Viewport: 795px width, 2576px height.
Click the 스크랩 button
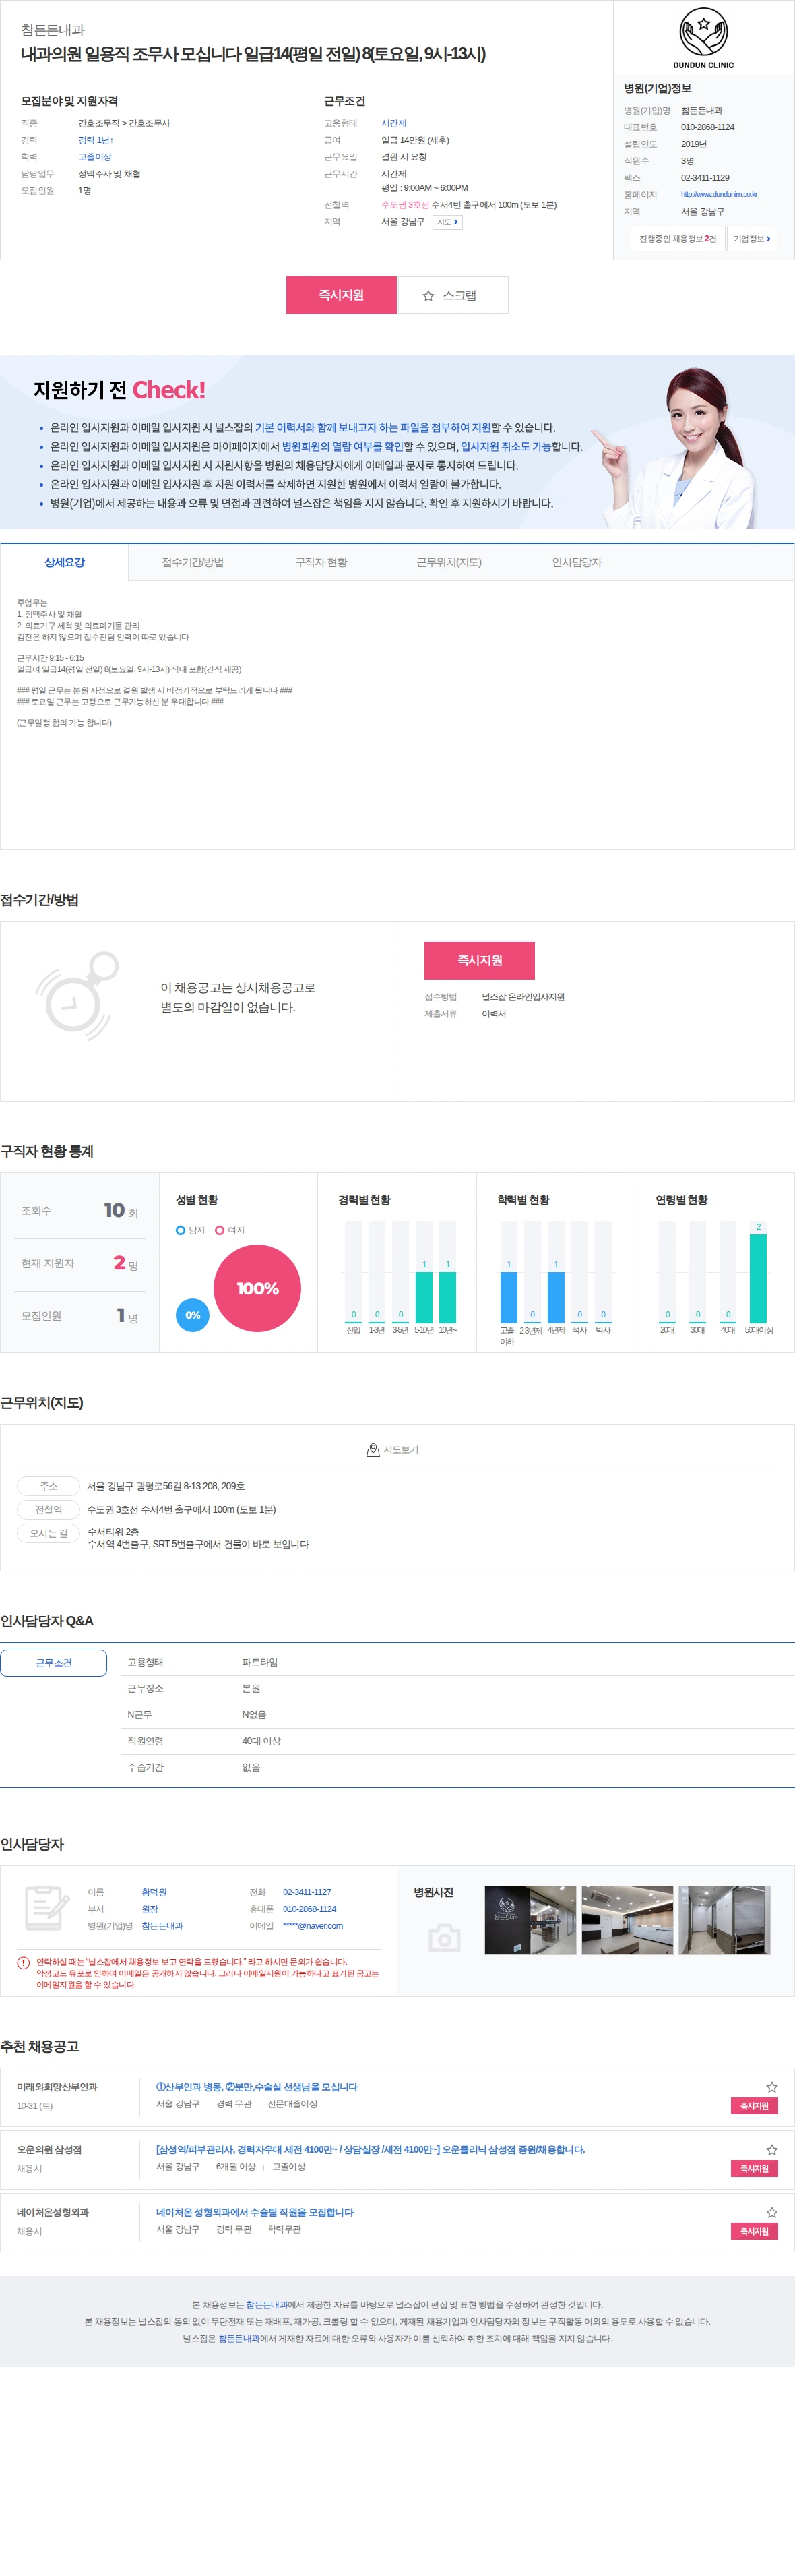[x=453, y=295]
